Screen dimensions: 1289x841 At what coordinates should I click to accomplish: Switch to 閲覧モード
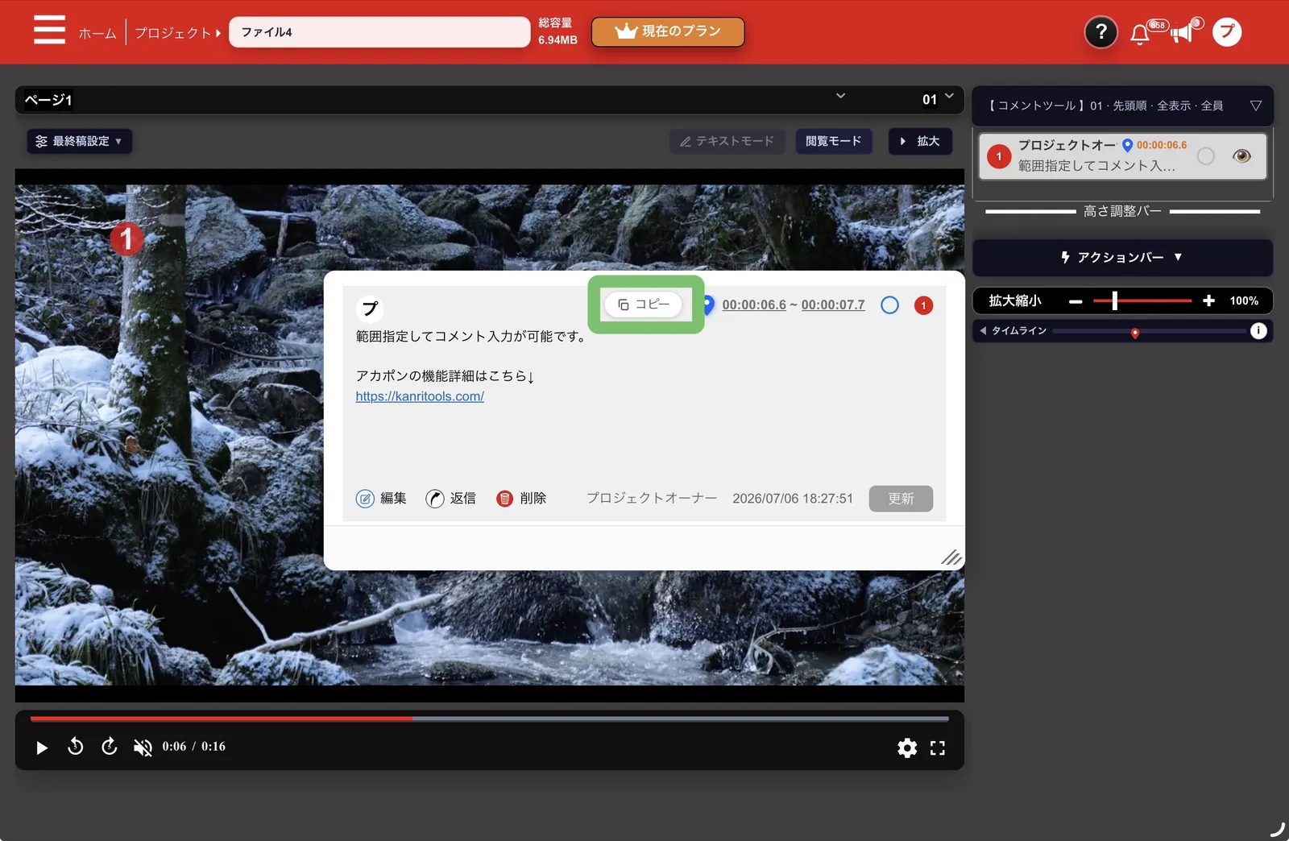pyautogui.click(x=833, y=141)
